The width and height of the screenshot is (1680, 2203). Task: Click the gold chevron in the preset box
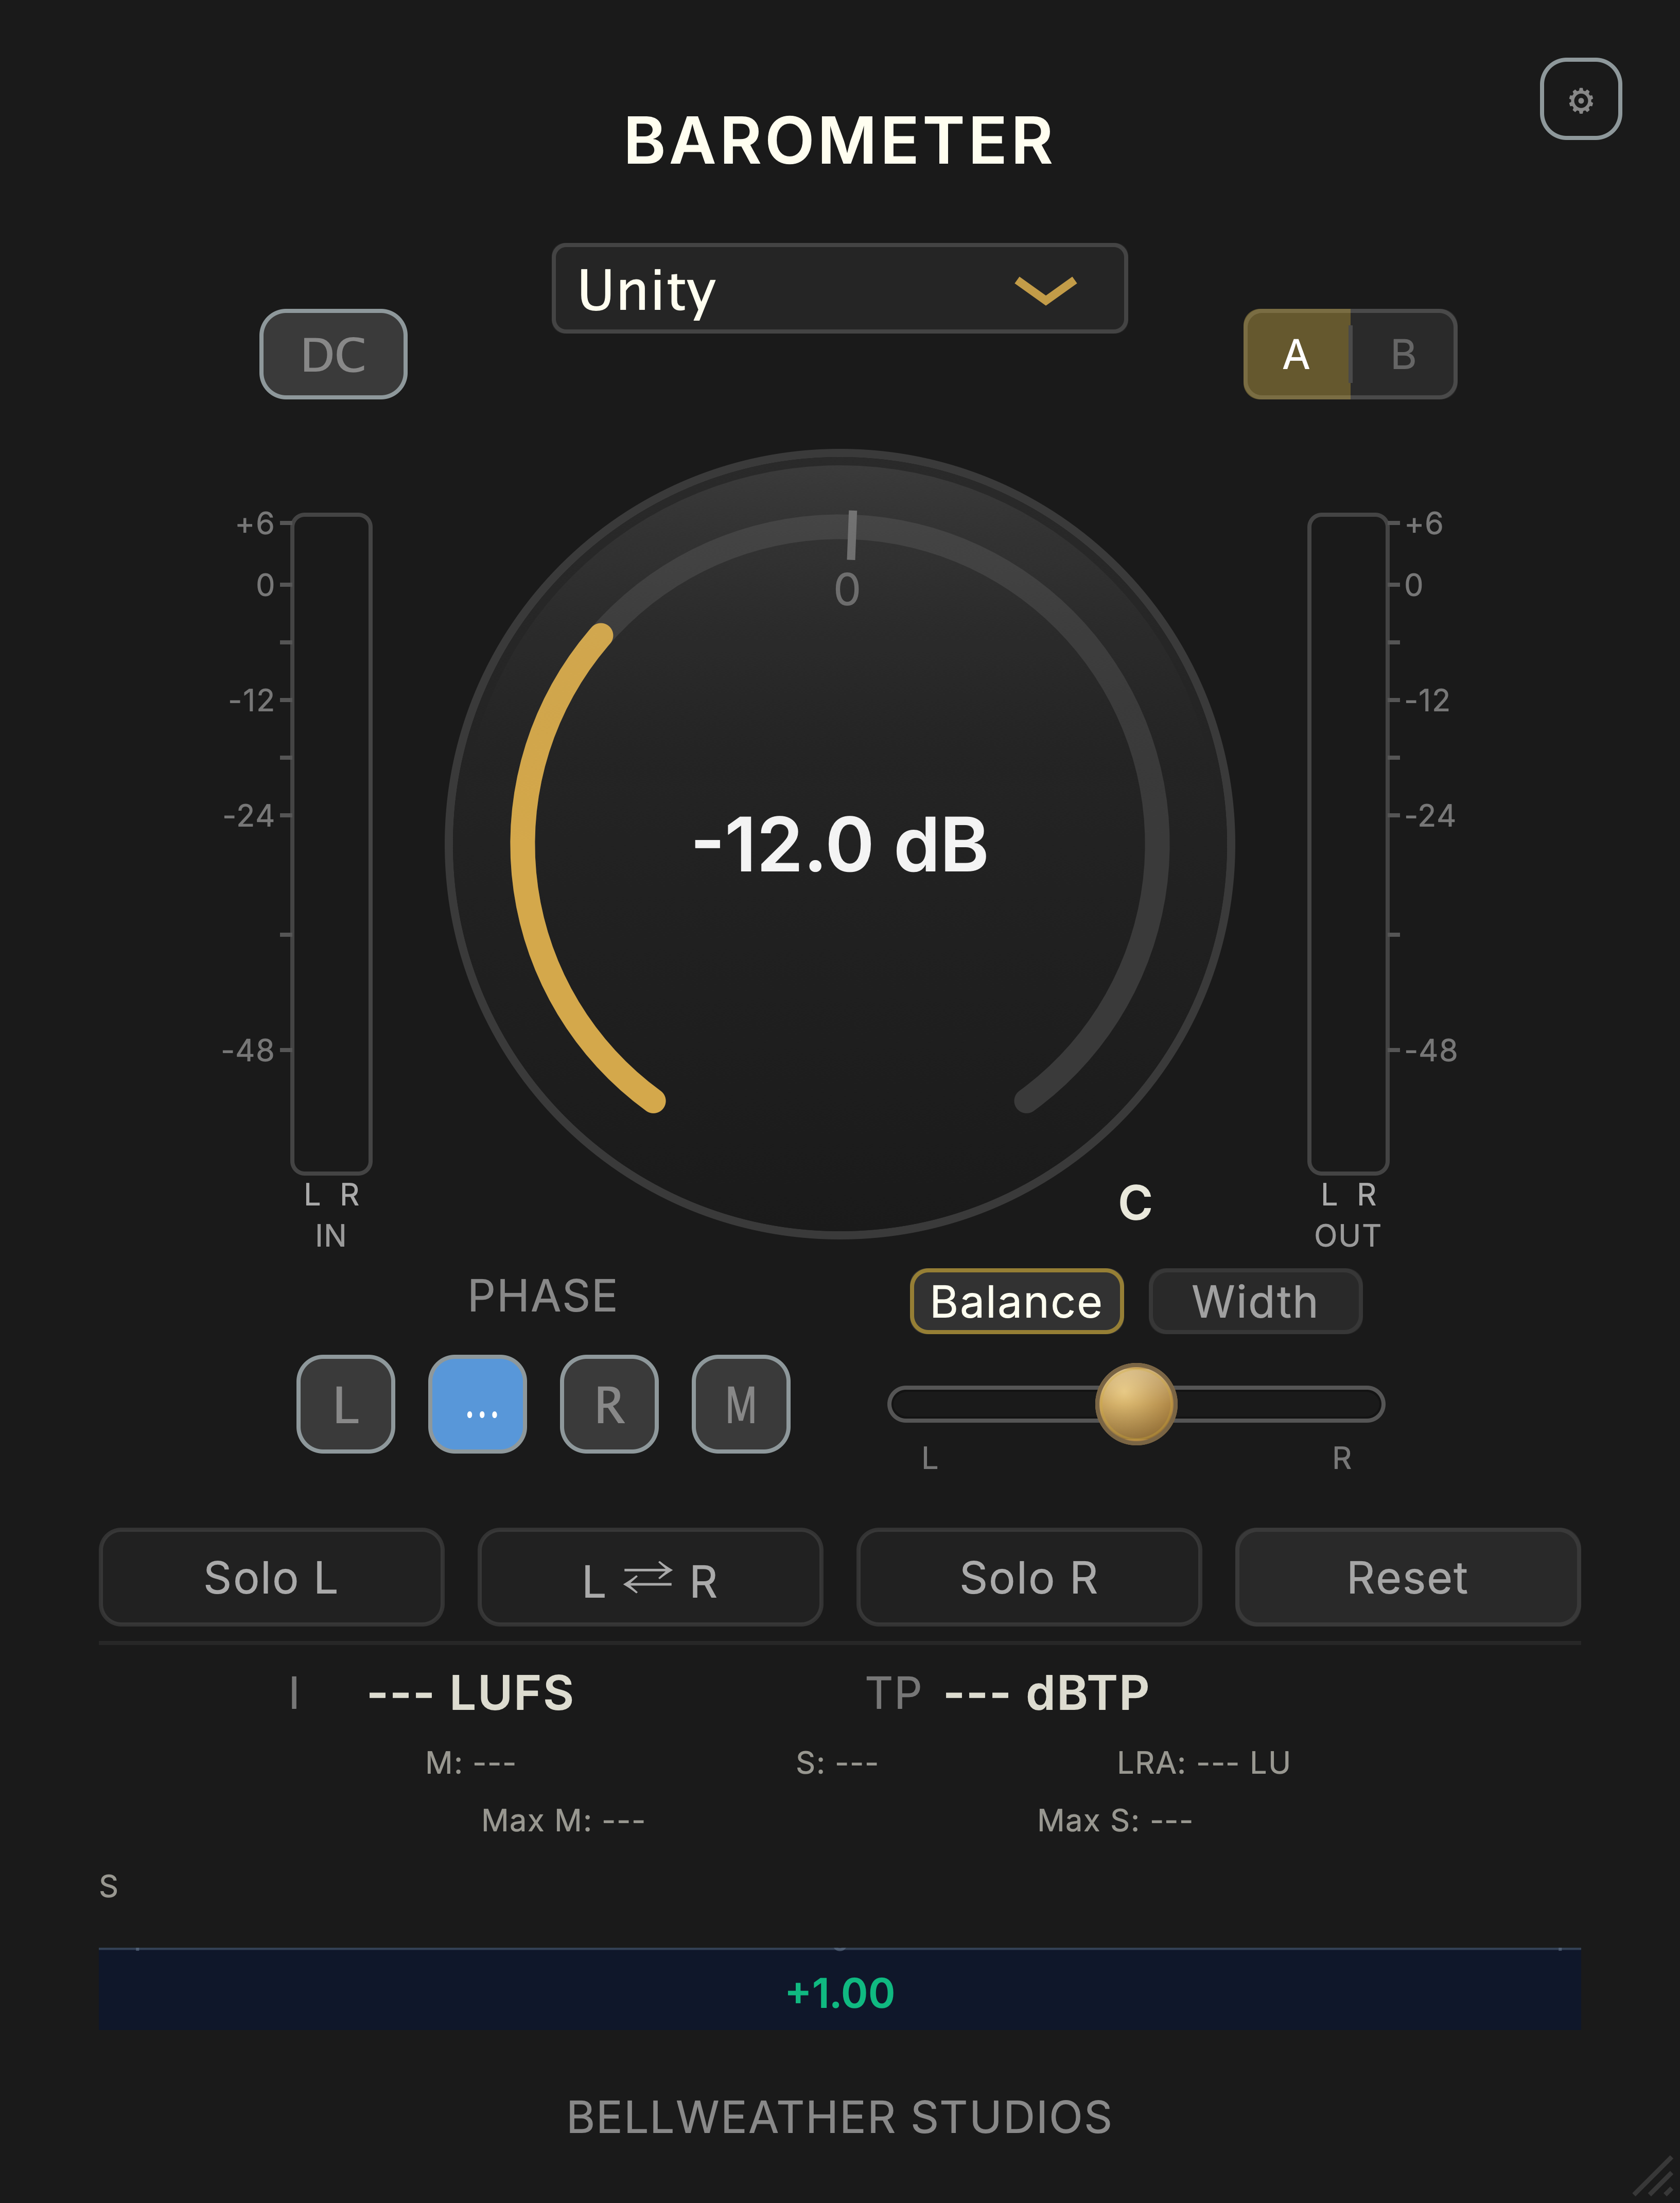tap(1045, 290)
